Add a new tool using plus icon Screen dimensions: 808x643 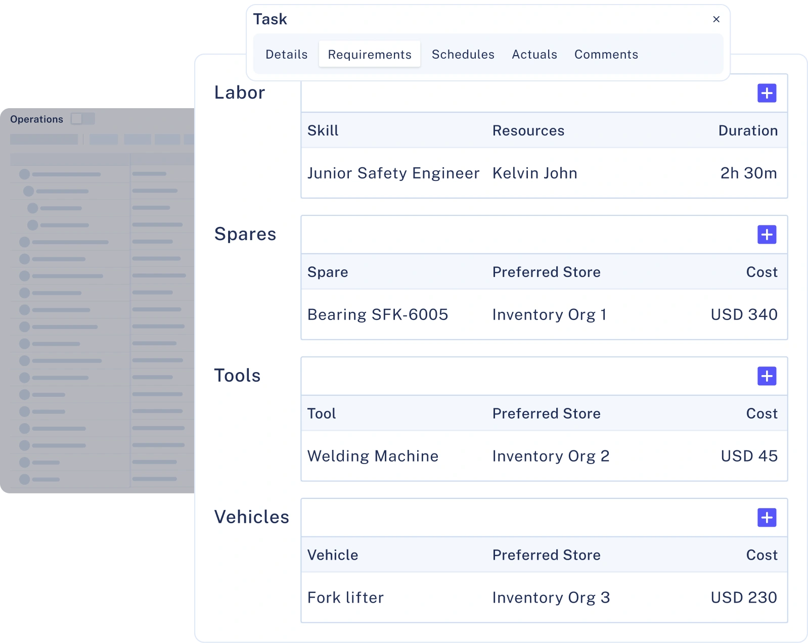[x=767, y=376]
